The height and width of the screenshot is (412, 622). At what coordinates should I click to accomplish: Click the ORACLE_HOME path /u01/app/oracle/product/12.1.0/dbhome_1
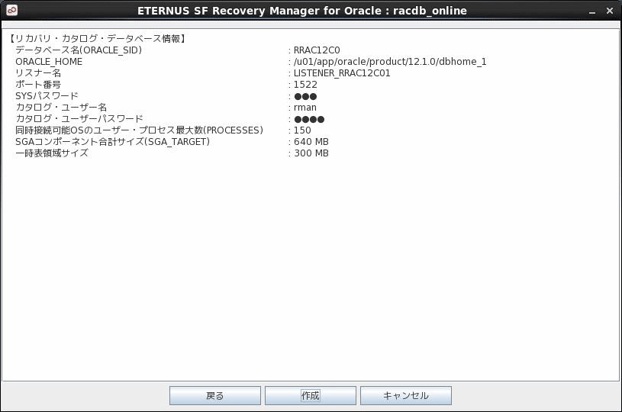click(390, 62)
